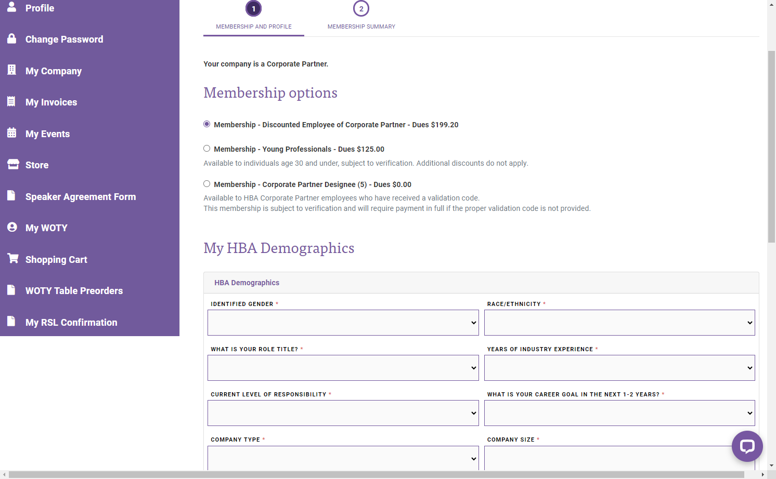Click the My Events calendar icon
The width and height of the screenshot is (776, 479).
pyautogui.click(x=11, y=132)
